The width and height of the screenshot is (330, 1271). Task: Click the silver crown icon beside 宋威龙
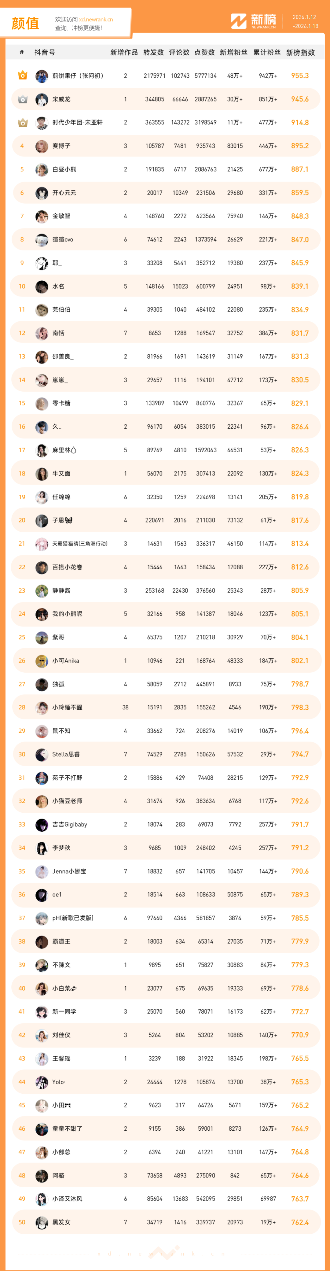[22, 99]
